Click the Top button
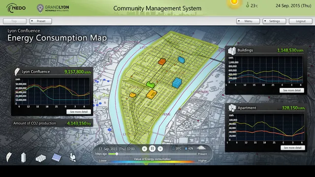The image size is (315, 177). (15, 21)
